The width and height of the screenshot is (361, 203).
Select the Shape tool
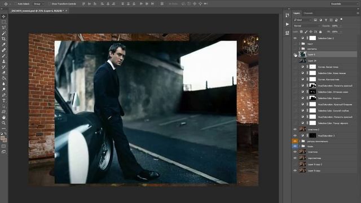(4, 112)
